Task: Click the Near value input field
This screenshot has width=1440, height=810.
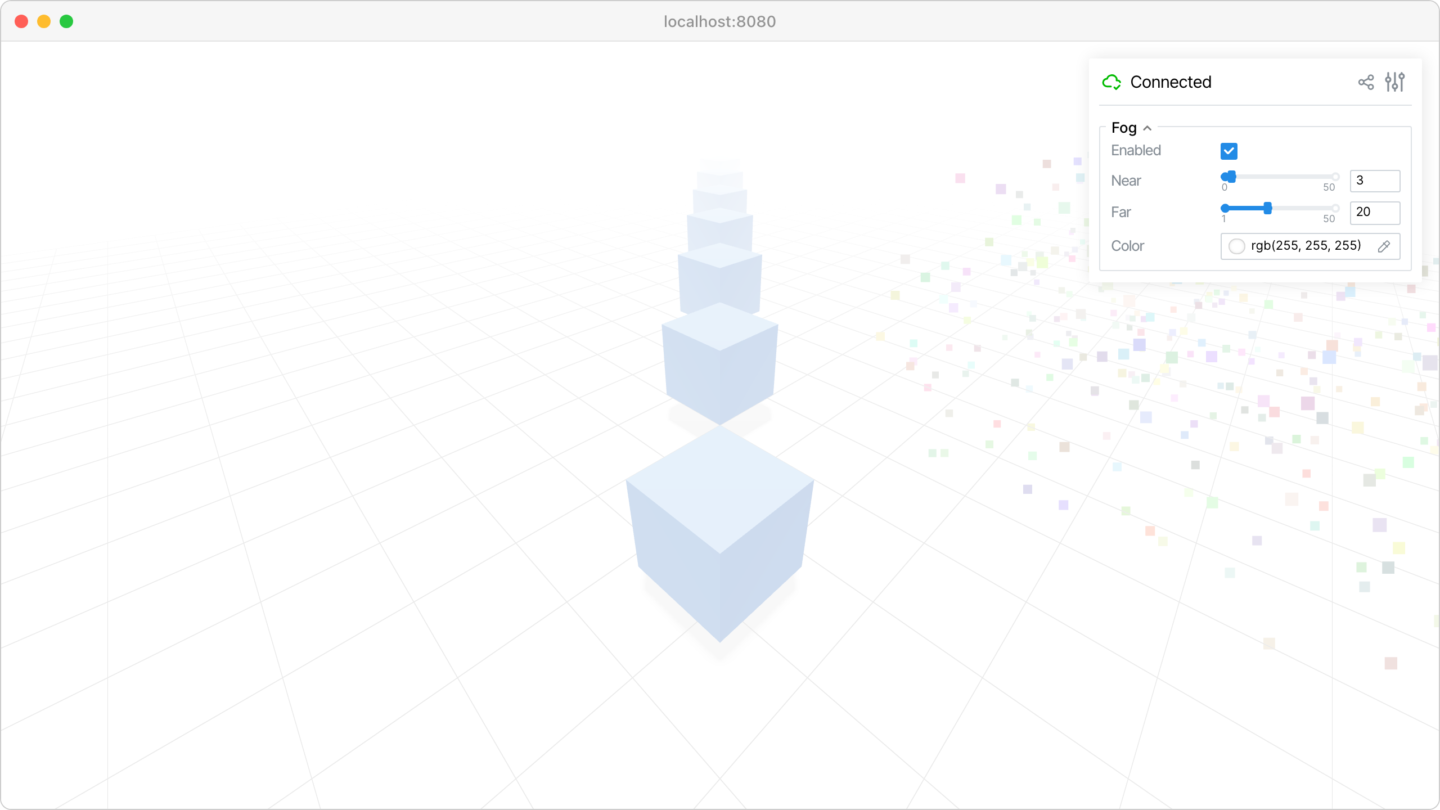Action: [1375, 181]
